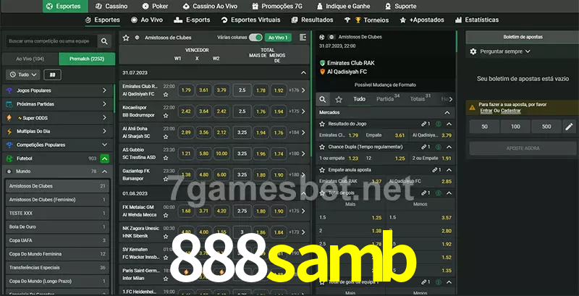Open the Cassino top menu
Screen dimensions: 579x296
(x=111, y=7)
